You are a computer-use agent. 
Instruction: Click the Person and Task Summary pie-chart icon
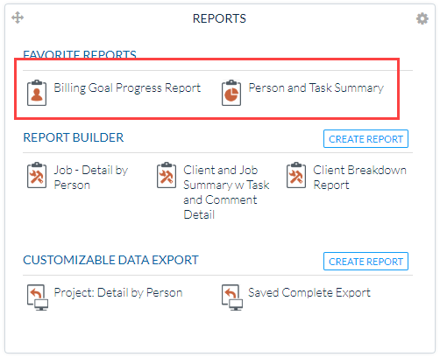click(x=231, y=93)
